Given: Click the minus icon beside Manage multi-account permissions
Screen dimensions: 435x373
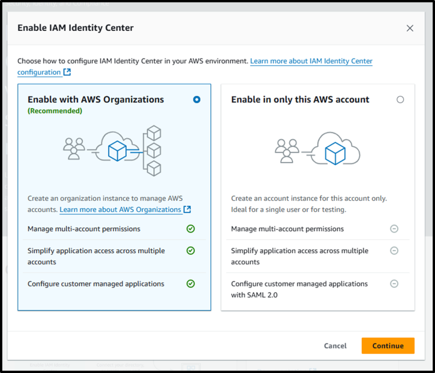Looking at the screenshot, I should [x=394, y=229].
